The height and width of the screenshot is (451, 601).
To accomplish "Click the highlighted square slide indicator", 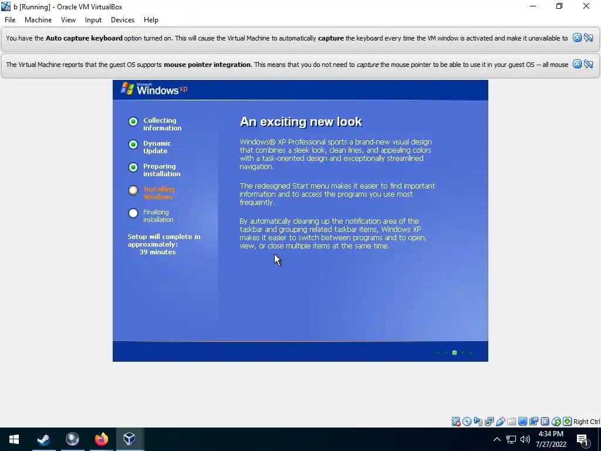I will click(x=455, y=352).
